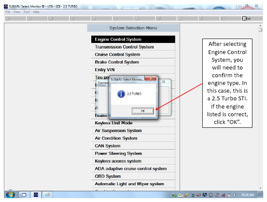267x202 pixels.
Task: Click the taskbar clock showing 10:28 AM
Action: pos(248,195)
